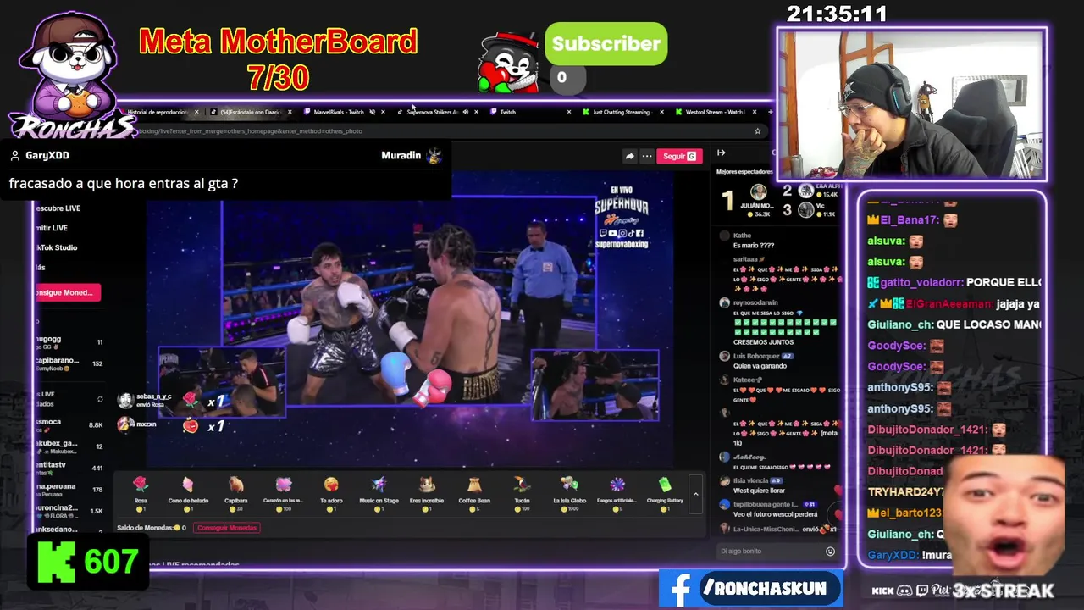Viewport: 1084px width, 610px height.
Task: Unmute the MarvelRivals tab via its speaker icon
Action: coord(372,112)
